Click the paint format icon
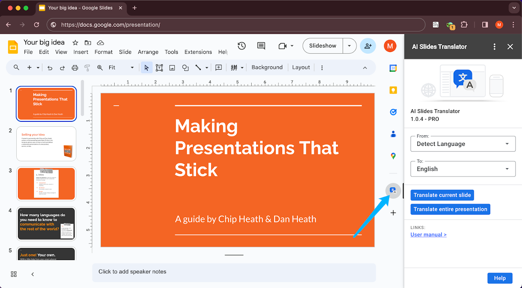 click(x=87, y=68)
